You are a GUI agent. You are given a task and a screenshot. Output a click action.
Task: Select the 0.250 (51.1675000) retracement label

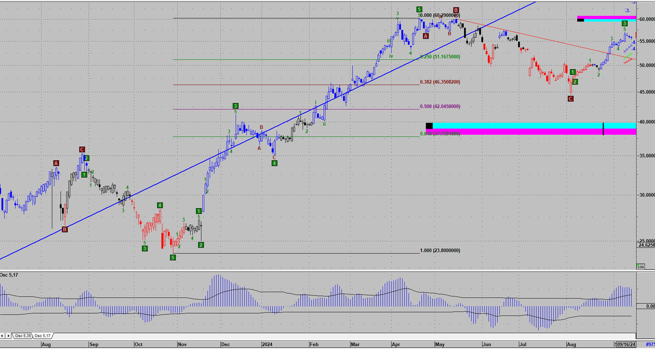tap(441, 57)
